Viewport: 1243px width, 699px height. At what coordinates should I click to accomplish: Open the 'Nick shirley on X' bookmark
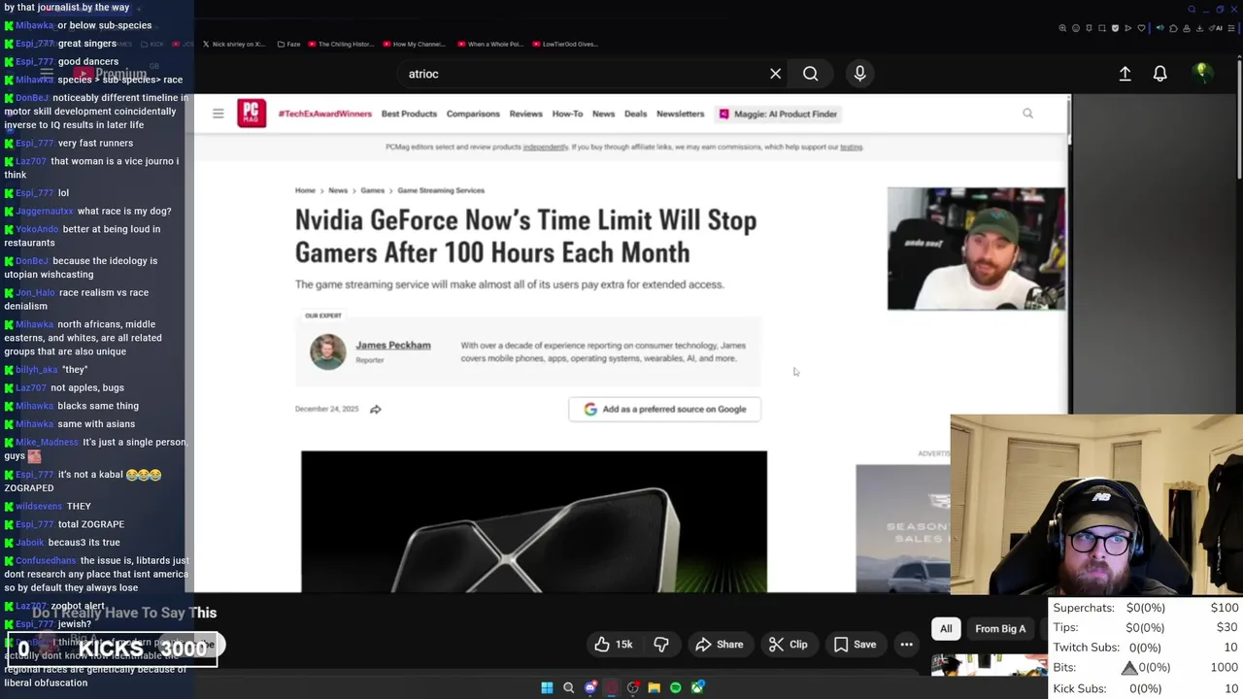[233, 44]
